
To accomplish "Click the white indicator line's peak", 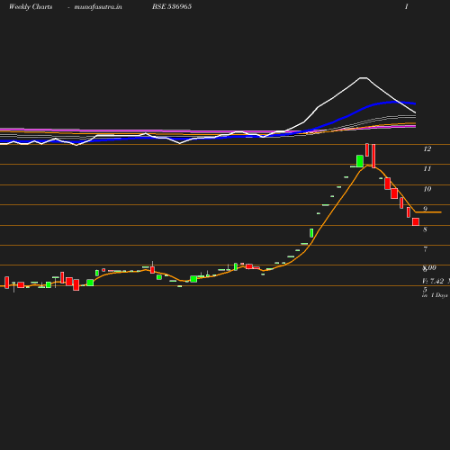I will click(x=364, y=78).
